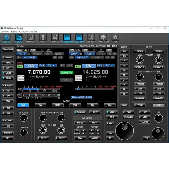Toggle the TUNER button
169x169 pixels.
(x=8, y=57)
